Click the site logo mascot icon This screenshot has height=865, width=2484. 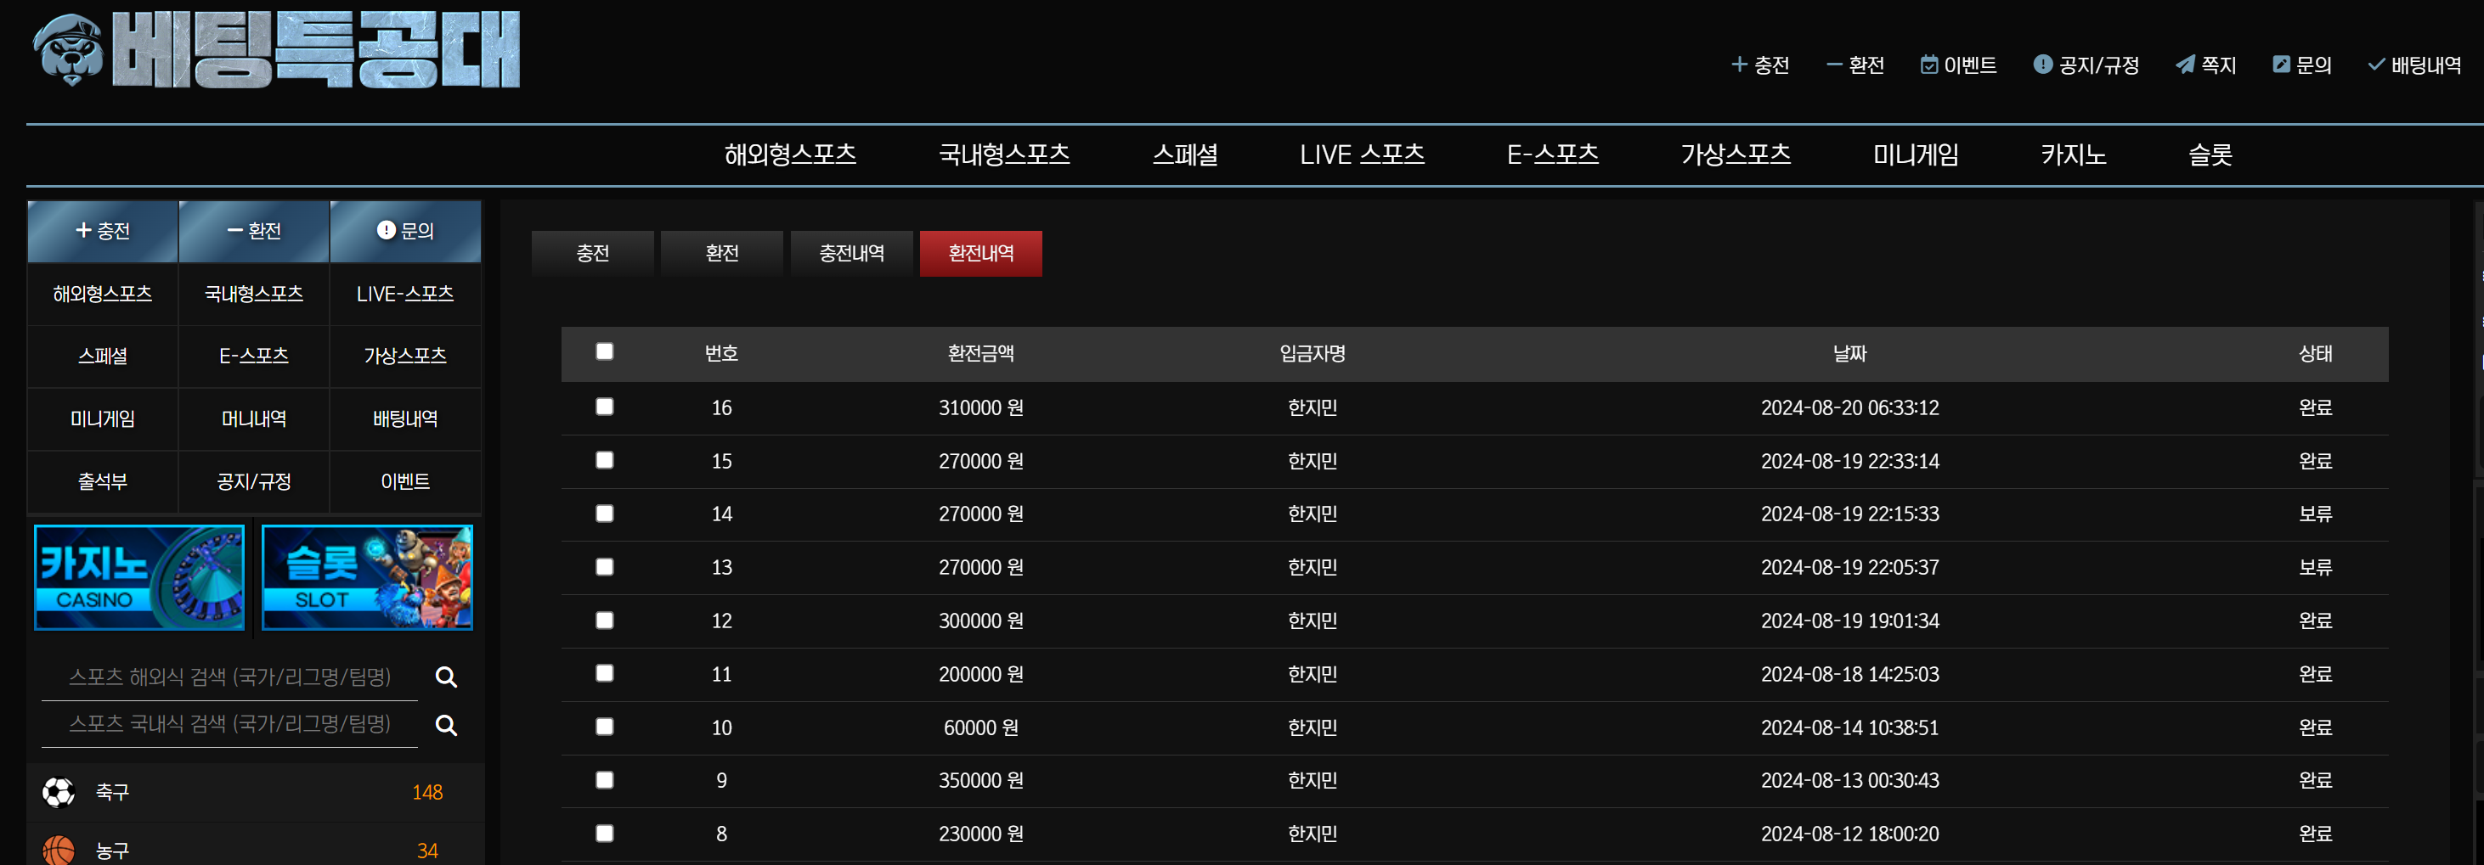[67, 50]
